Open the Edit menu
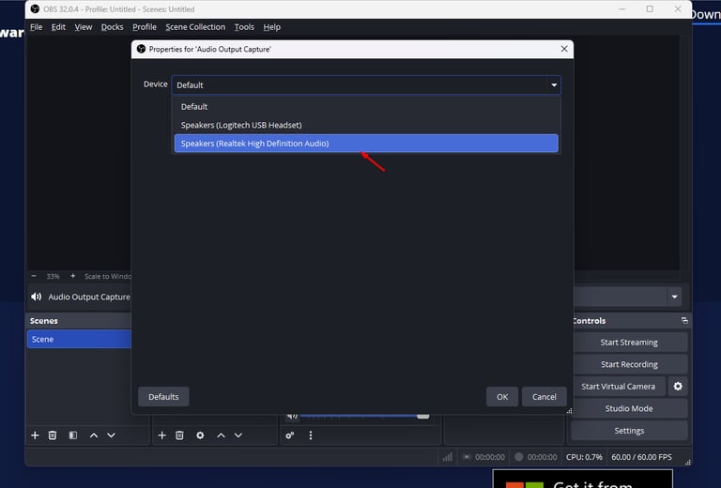 tap(58, 27)
